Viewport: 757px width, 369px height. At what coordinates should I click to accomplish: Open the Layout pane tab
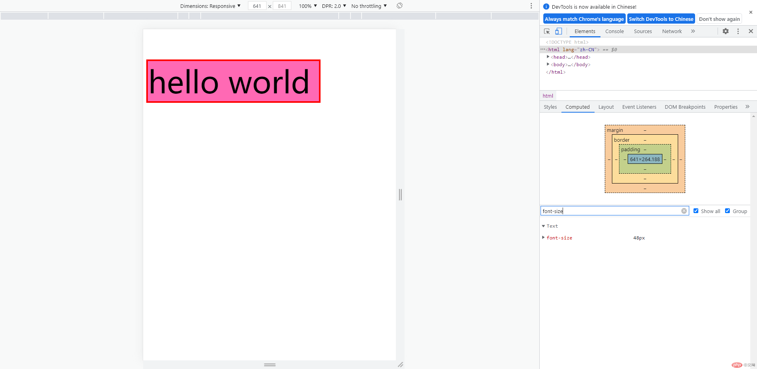[x=606, y=107]
